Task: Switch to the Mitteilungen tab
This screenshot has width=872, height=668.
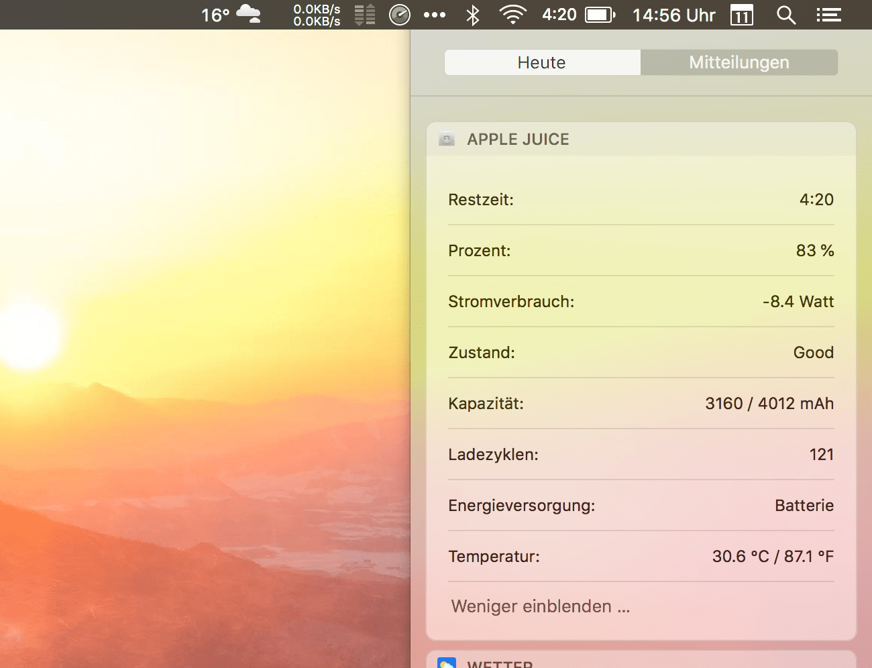Action: coord(739,62)
